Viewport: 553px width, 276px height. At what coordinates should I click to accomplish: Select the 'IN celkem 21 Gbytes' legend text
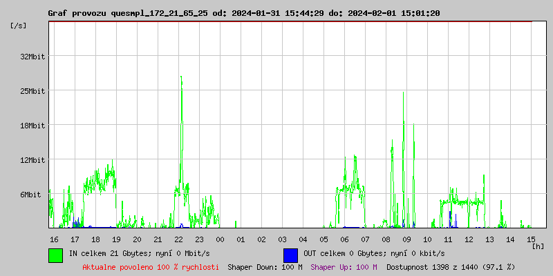click(x=139, y=253)
